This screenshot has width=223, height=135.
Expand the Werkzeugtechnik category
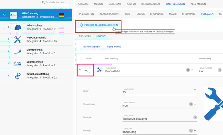[x=8, y=39]
